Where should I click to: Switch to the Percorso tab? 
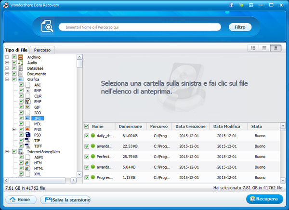click(42, 50)
